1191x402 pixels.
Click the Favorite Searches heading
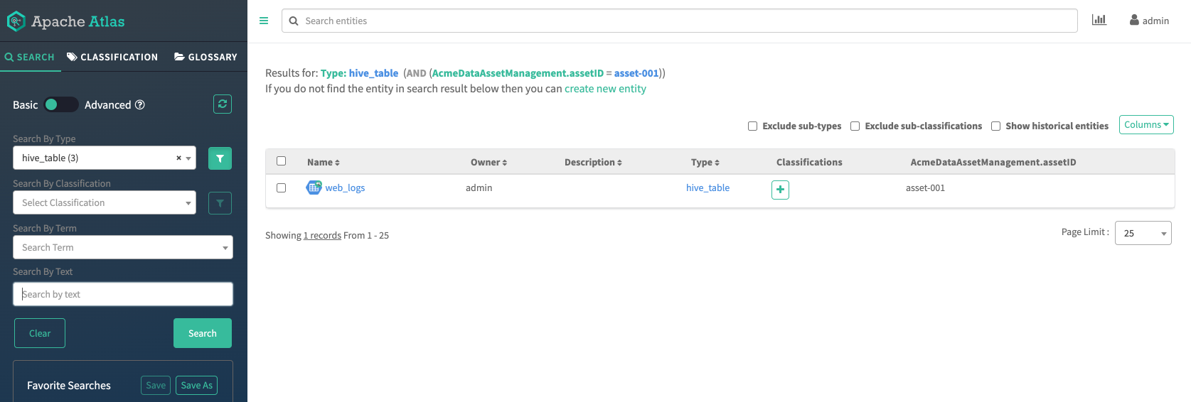(x=69, y=386)
